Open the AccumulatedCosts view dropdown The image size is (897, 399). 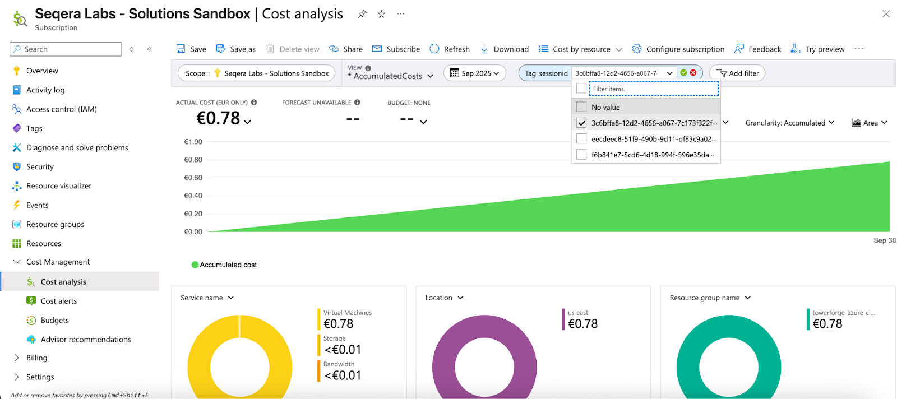pyautogui.click(x=391, y=76)
